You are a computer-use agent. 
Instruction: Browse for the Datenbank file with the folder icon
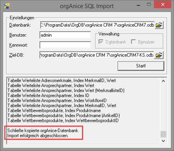tap(159, 25)
